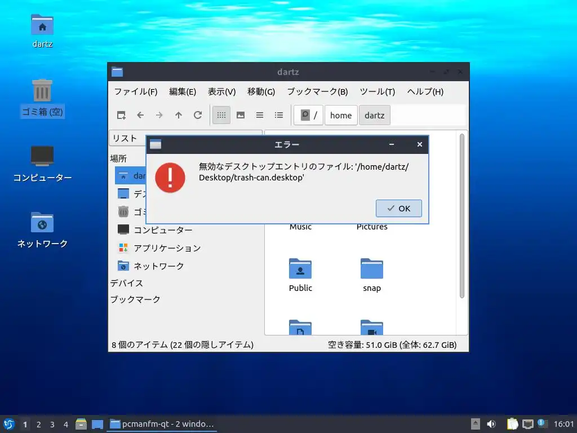
Task: Select the Pictures folder label
Action: [372, 227]
